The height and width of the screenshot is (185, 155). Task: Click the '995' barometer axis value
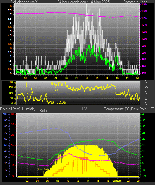144,46
